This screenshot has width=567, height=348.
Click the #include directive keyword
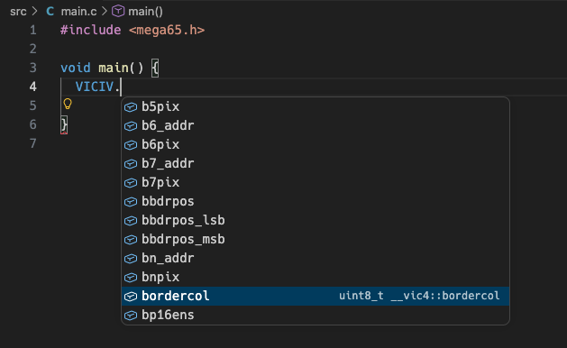tap(91, 30)
